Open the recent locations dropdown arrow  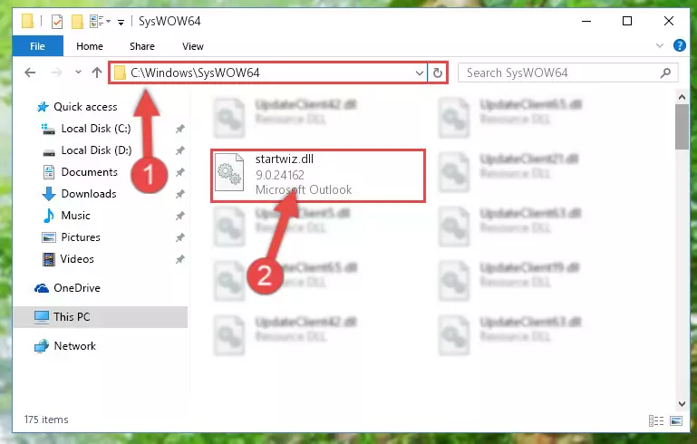(x=78, y=72)
